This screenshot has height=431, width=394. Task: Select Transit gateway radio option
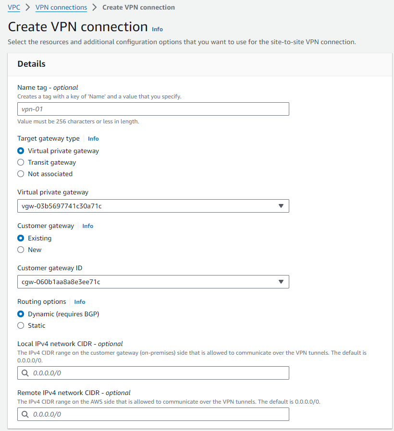21,162
